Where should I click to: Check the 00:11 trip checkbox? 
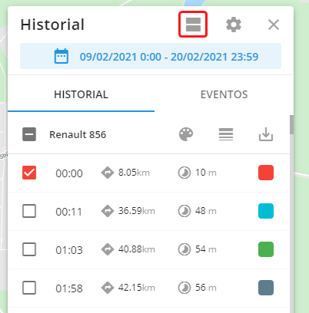tap(29, 211)
